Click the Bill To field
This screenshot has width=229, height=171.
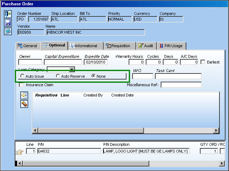point(93,19)
